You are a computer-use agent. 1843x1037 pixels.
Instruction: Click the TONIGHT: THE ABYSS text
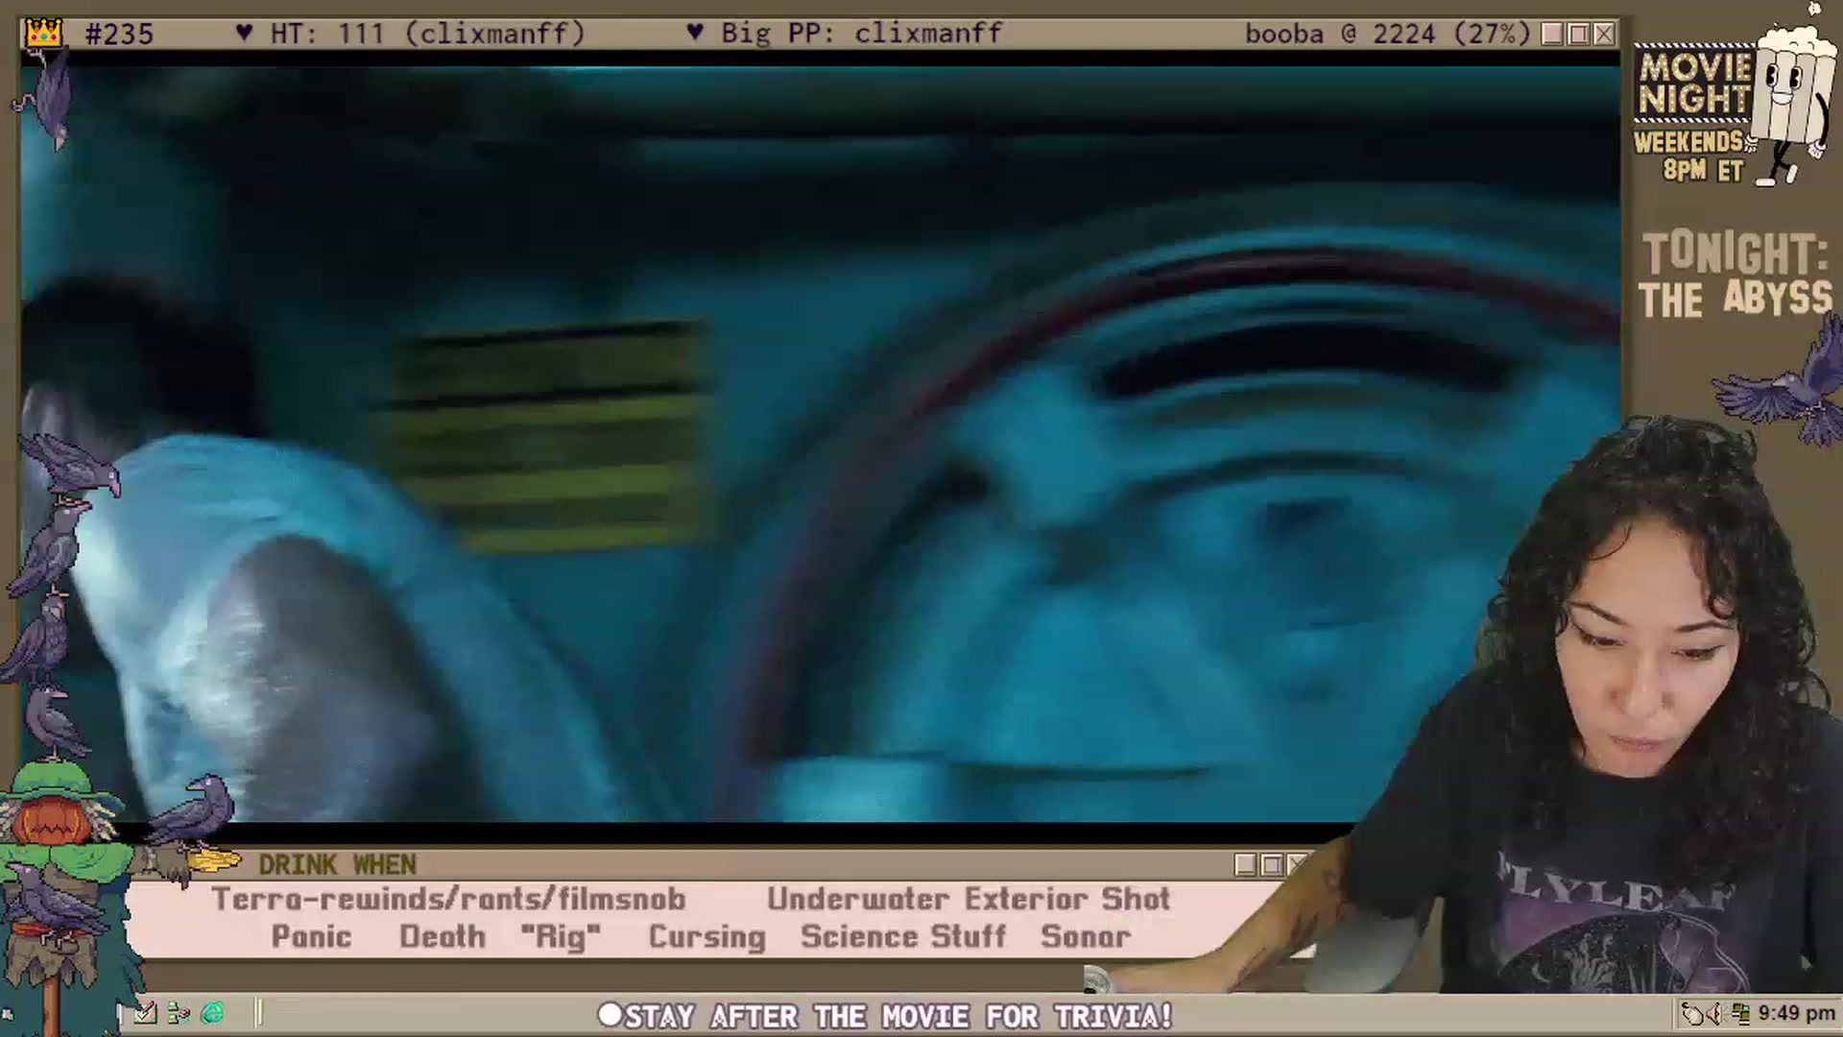pyautogui.click(x=1735, y=276)
